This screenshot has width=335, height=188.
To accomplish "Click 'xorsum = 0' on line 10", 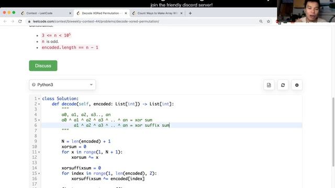I will pyautogui.click(x=74, y=147).
